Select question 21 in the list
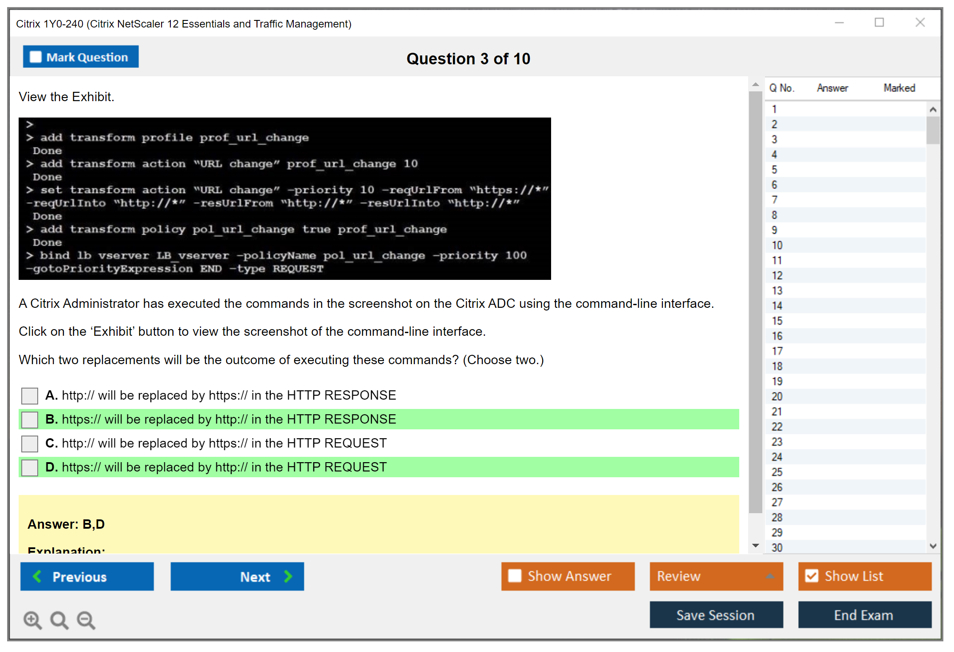Screen dimensions: 954x652 pos(777,412)
